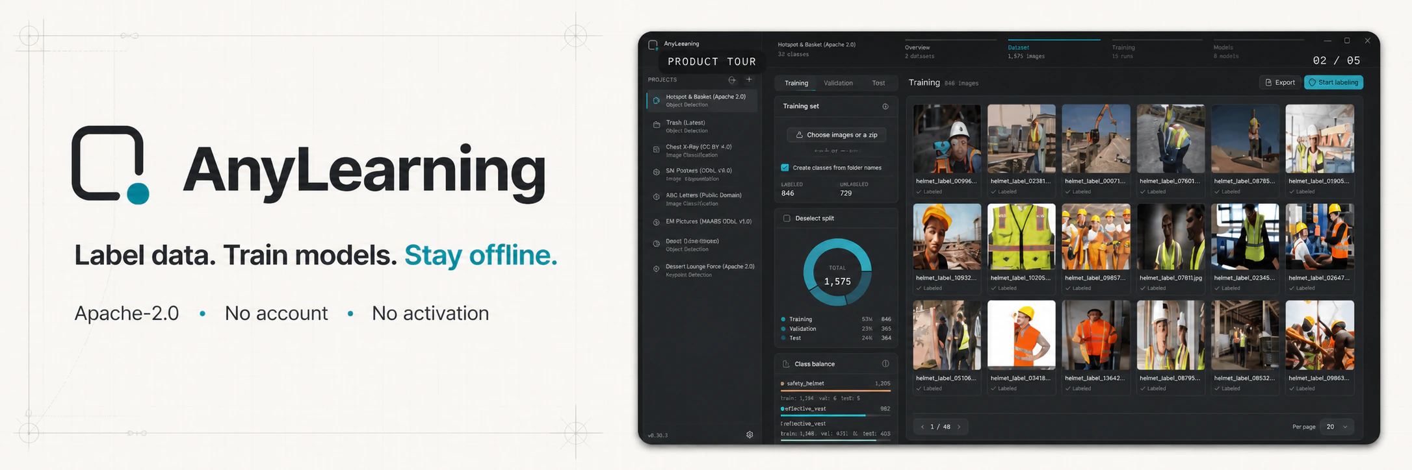Click the Validation legend color dot

pyautogui.click(x=783, y=328)
